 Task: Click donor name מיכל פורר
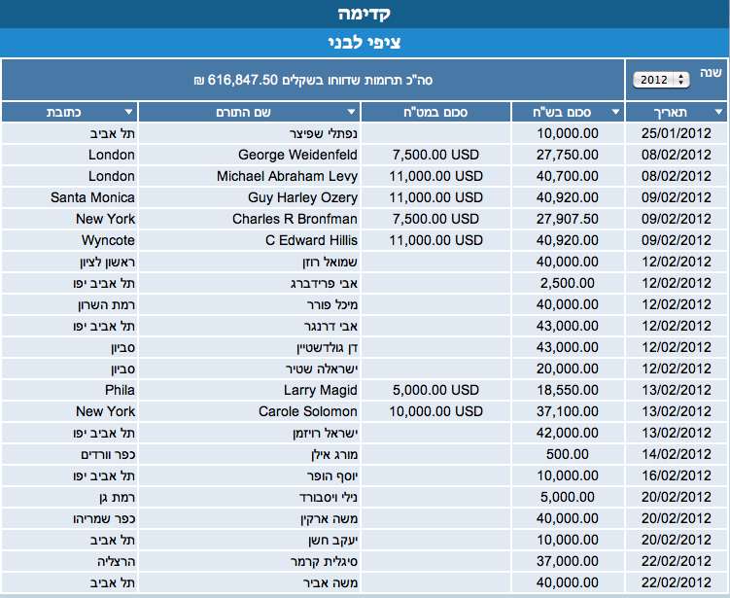[331, 304]
